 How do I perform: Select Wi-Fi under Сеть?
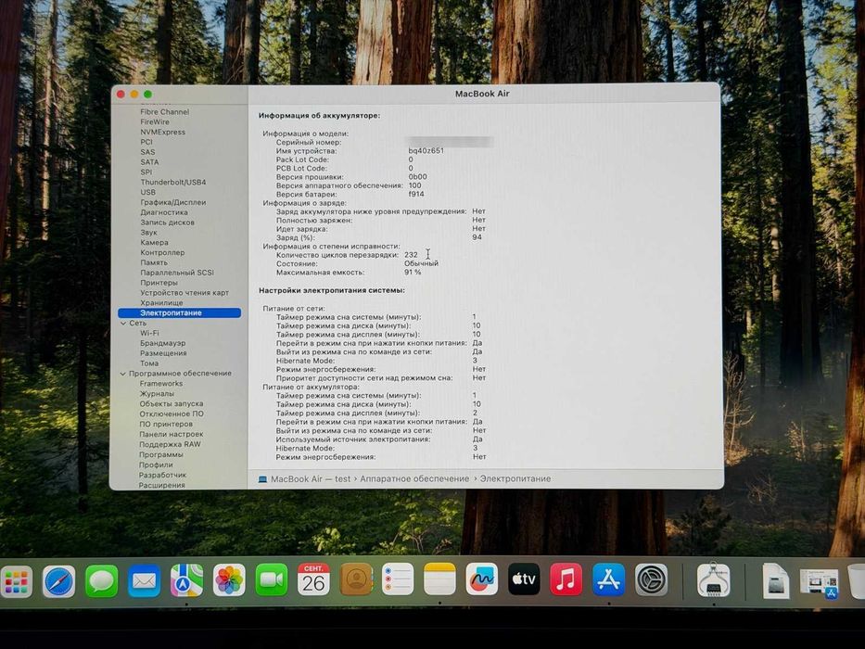(x=149, y=334)
